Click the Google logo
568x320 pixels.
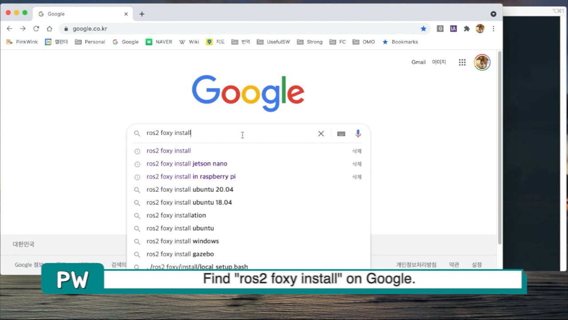click(x=248, y=93)
